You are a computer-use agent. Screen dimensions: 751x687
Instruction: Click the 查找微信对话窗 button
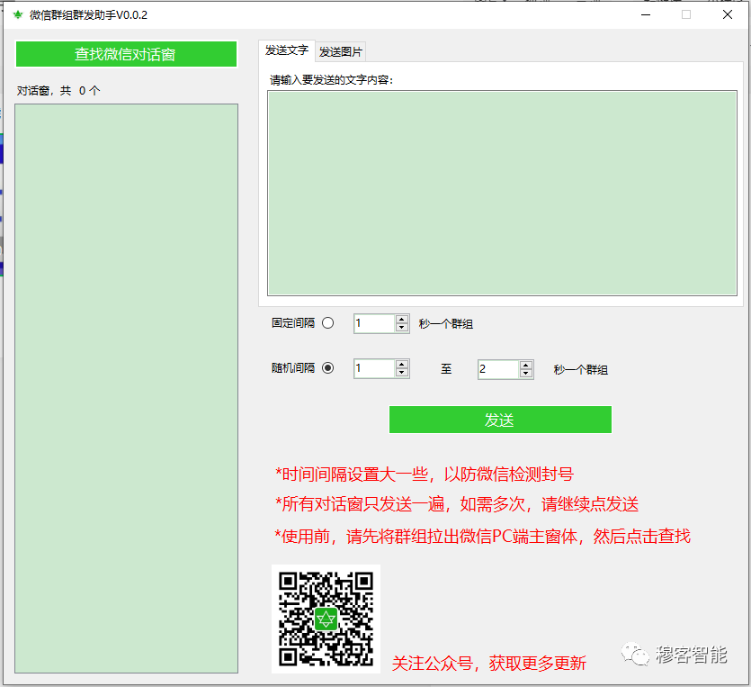125,54
